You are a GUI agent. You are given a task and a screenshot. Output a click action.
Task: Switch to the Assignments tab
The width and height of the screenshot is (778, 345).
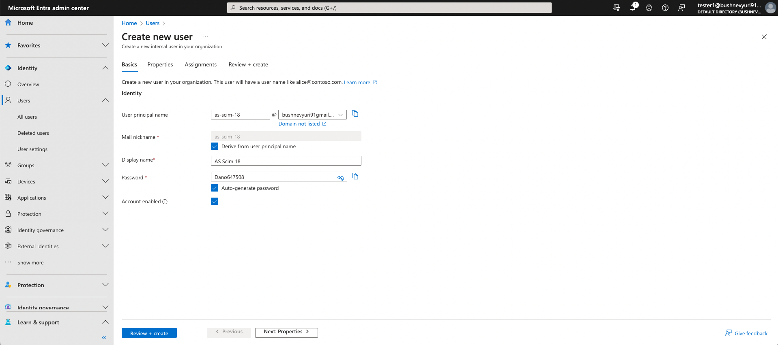200,64
